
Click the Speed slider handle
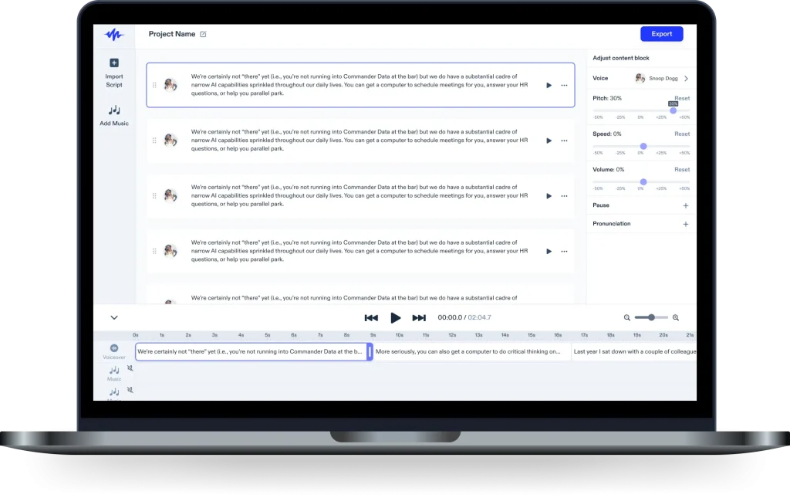643,146
